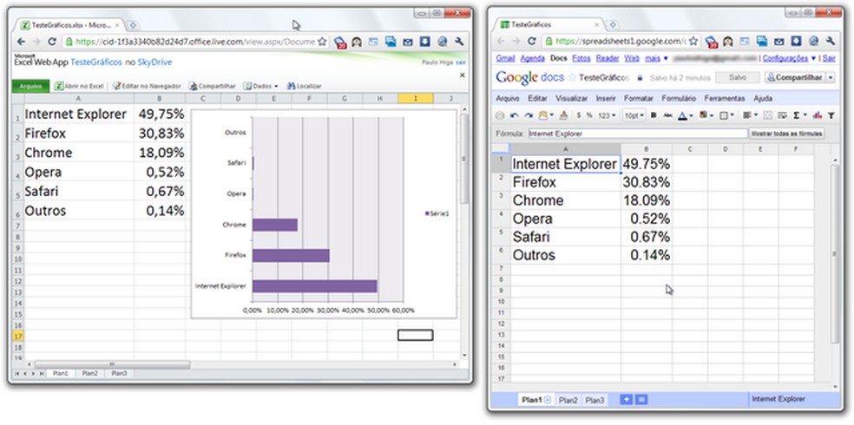This screenshot has height=425, width=854.
Task: Click the add sheet plus button in Google Docs
Action: point(627,400)
